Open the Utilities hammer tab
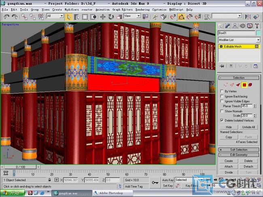This screenshot has width=263, height=197. [x=257, y=26]
